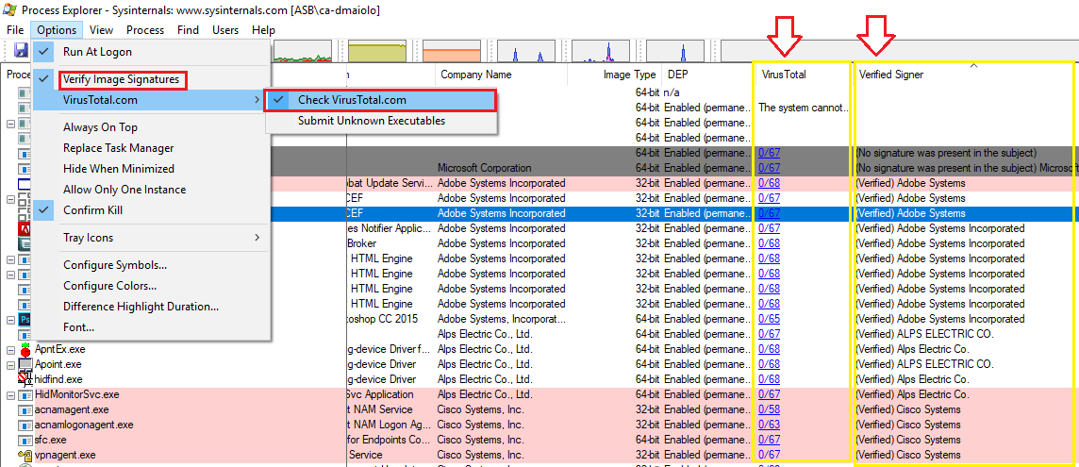Select the acnamlogonagent.exe process icon
Viewport: 1079px width, 467px height.
(x=25, y=425)
